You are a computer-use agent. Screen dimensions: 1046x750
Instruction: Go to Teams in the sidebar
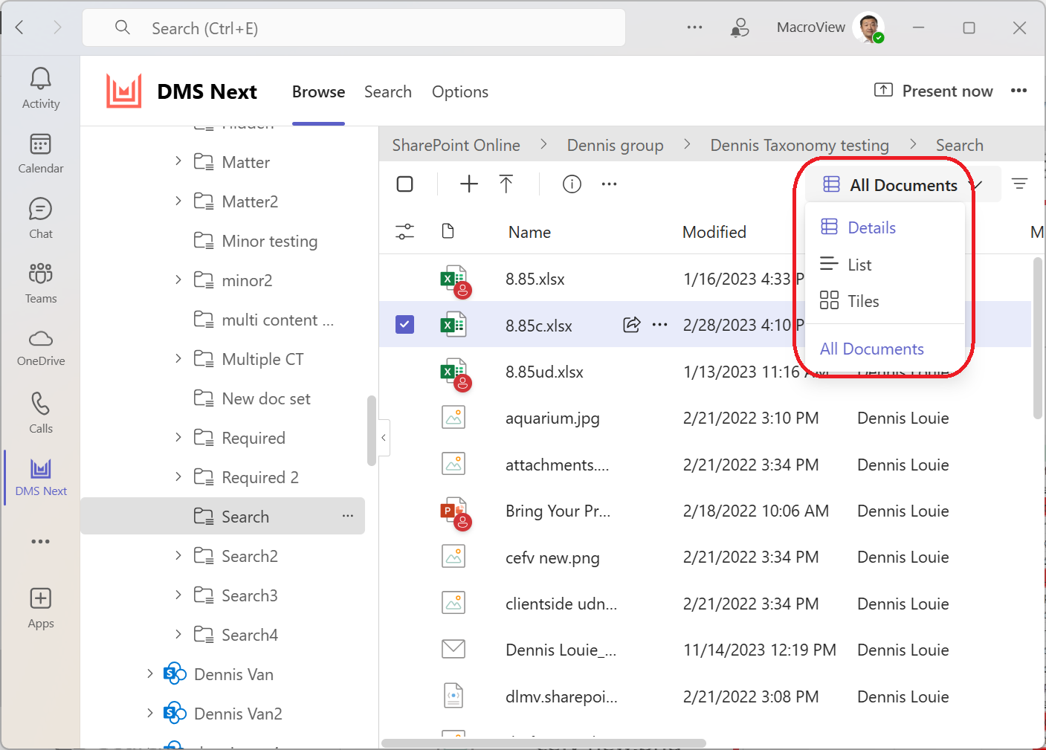(41, 283)
